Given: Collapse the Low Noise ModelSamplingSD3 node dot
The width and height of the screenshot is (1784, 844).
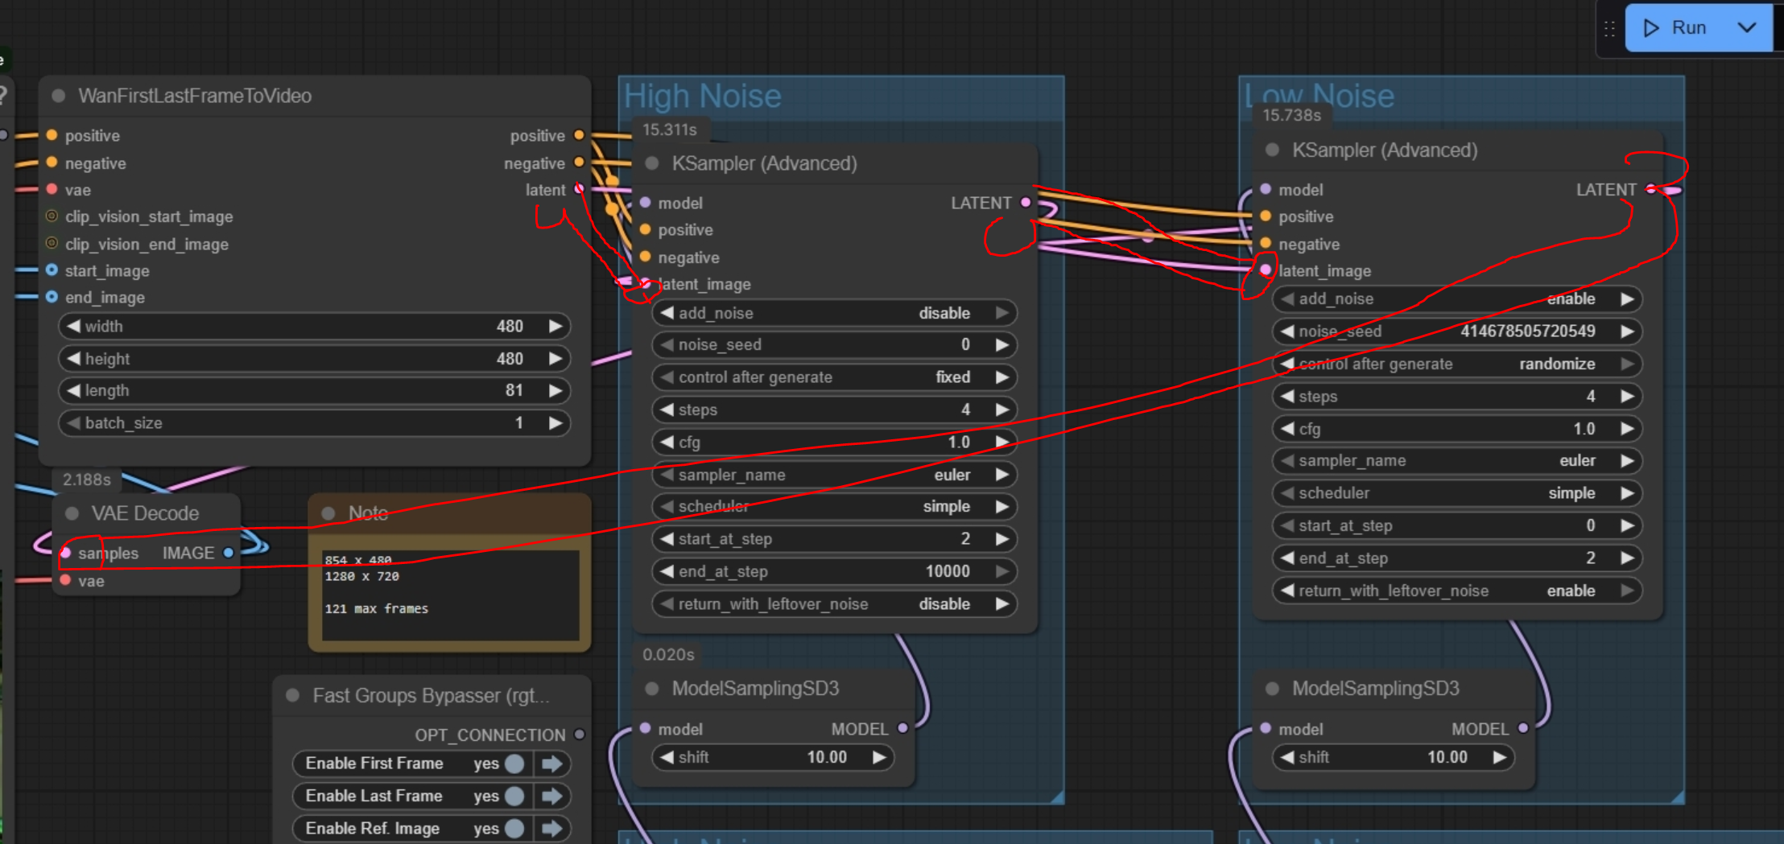Looking at the screenshot, I should tap(1272, 688).
